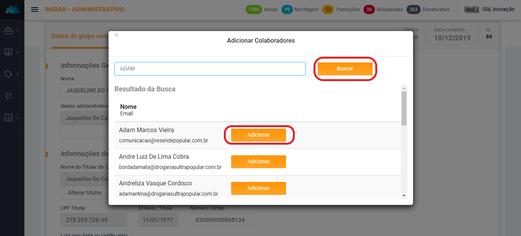Click Adicionar for Andreliza Vasque Cordisco
Viewport: 521px width, 236px height.
pyautogui.click(x=258, y=188)
